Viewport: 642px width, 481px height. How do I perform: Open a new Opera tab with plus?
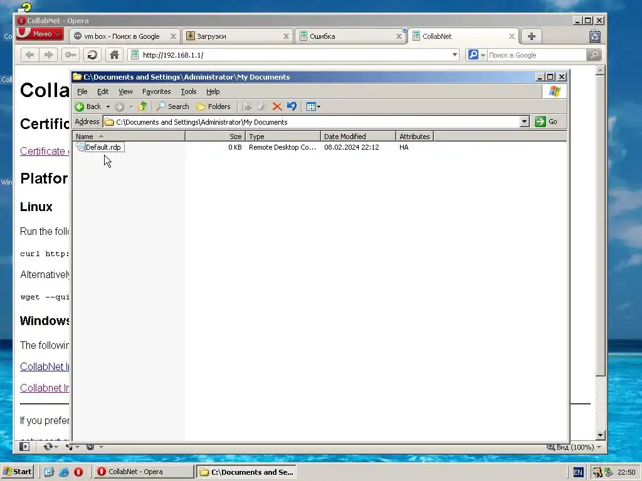tap(532, 36)
